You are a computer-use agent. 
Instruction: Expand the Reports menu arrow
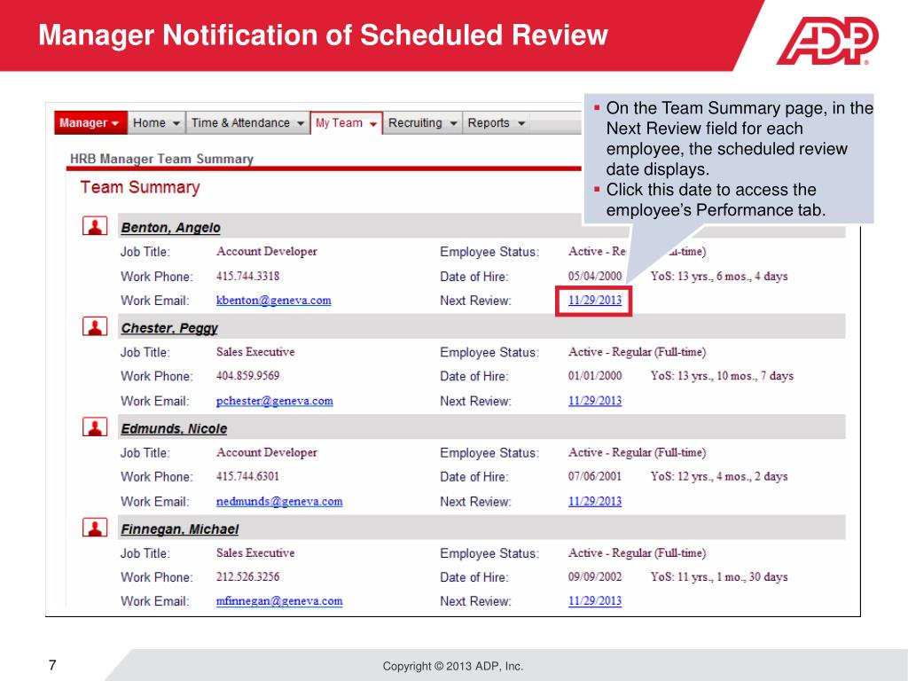coord(521,123)
